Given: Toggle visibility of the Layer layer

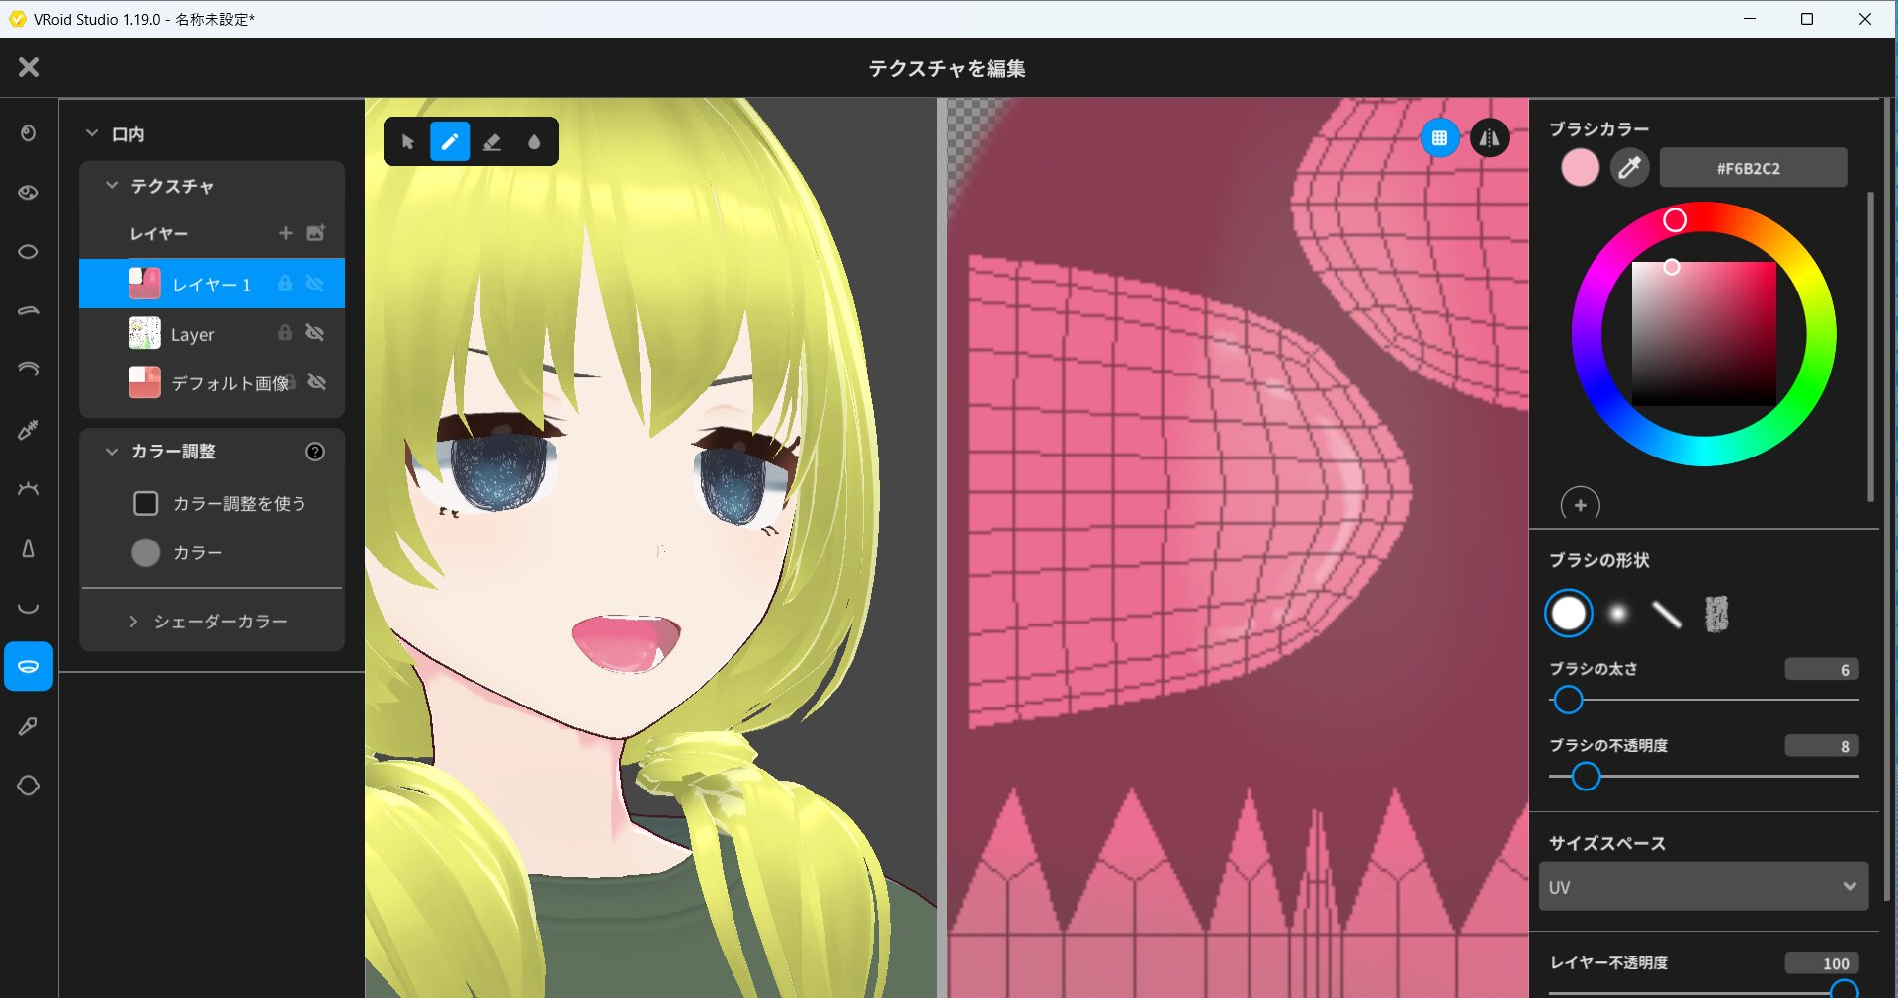Looking at the screenshot, I should [315, 333].
